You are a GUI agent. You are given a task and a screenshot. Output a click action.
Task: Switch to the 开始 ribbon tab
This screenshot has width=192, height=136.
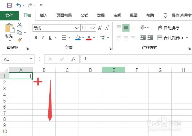pos(27,15)
